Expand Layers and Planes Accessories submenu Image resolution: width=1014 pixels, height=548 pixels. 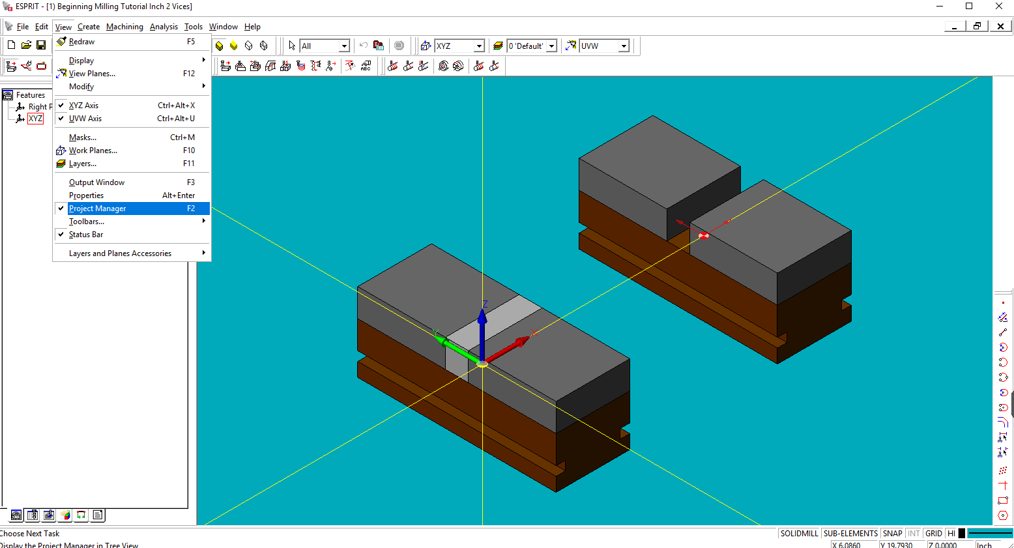[x=132, y=253]
